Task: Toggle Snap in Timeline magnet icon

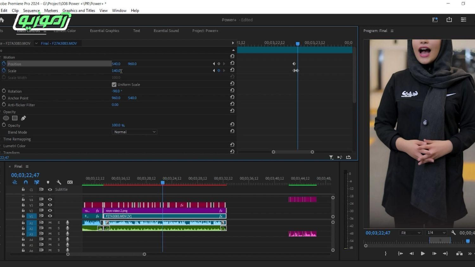Action: coord(26,182)
